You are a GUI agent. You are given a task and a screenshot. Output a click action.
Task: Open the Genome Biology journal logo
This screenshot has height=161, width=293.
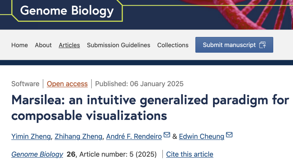67,11
